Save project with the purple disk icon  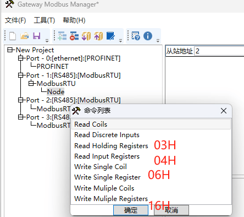tap(37, 36)
